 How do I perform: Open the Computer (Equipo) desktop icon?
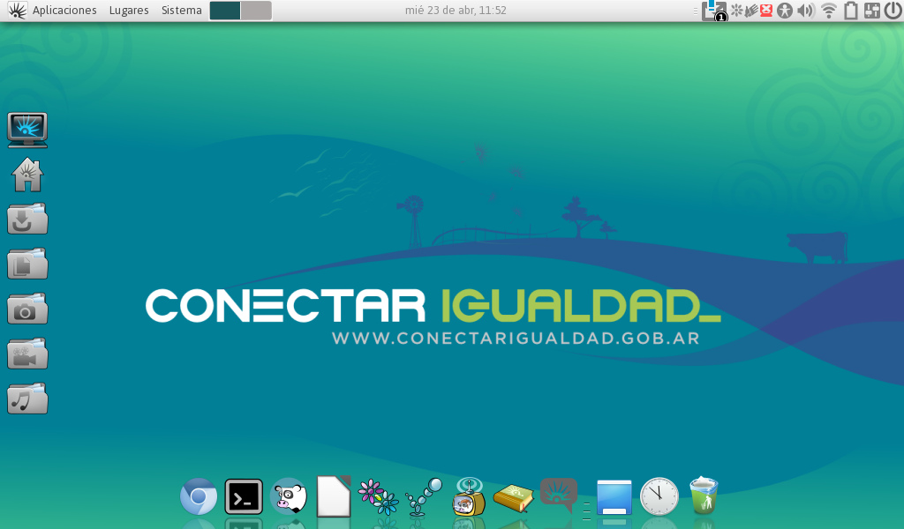pos(27,130)
